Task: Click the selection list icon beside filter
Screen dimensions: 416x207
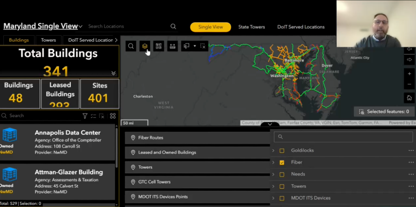Action: coord(93,116)
